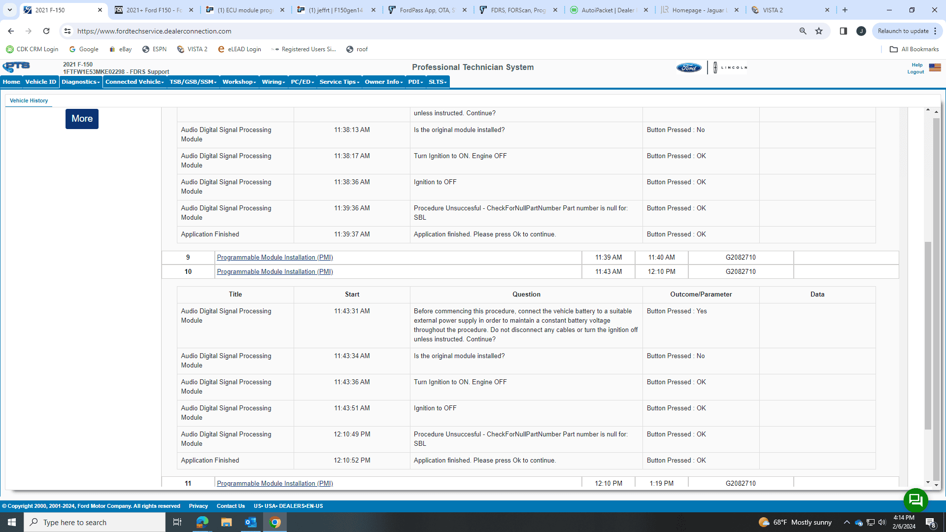The height and width of the screenshot is (532, 946).
Task: Click the green chat bubble icon
Action: pos(915,500)
